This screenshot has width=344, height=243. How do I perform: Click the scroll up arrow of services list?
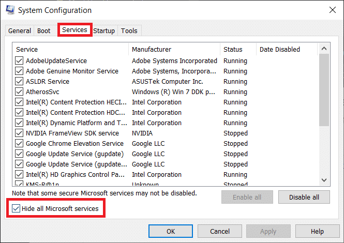click(x=324, y=49)
